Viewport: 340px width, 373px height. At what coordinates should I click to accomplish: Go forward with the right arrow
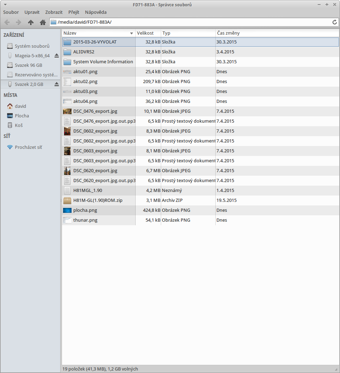(18, 22)
